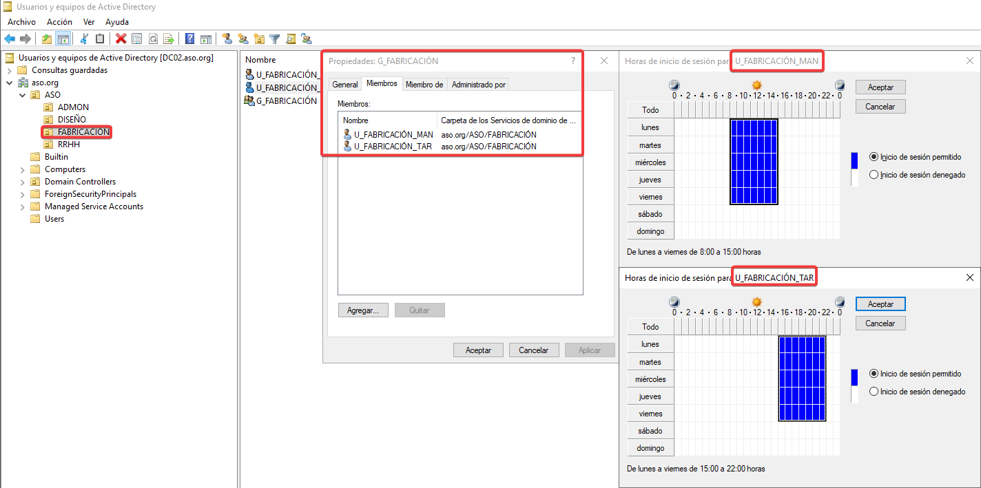
Task: Click the back arrow in the toolbar
Action: 10,39
